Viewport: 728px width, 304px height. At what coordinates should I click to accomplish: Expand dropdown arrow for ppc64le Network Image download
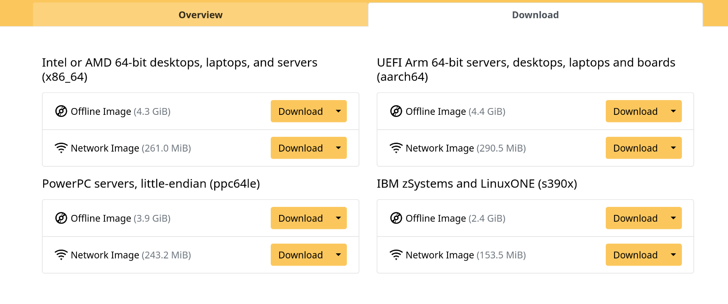click(x=338, y=255)
